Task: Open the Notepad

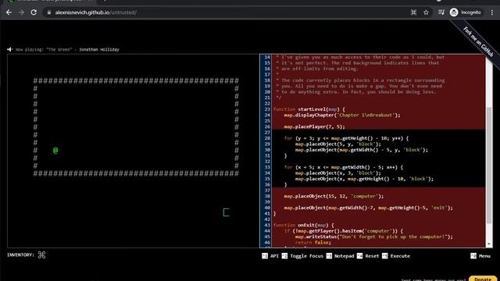Action: pyautogui.click(x=341, y=256)
